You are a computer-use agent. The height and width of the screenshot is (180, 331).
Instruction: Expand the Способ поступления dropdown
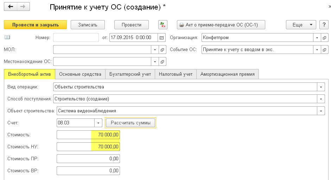pos(321,99)
